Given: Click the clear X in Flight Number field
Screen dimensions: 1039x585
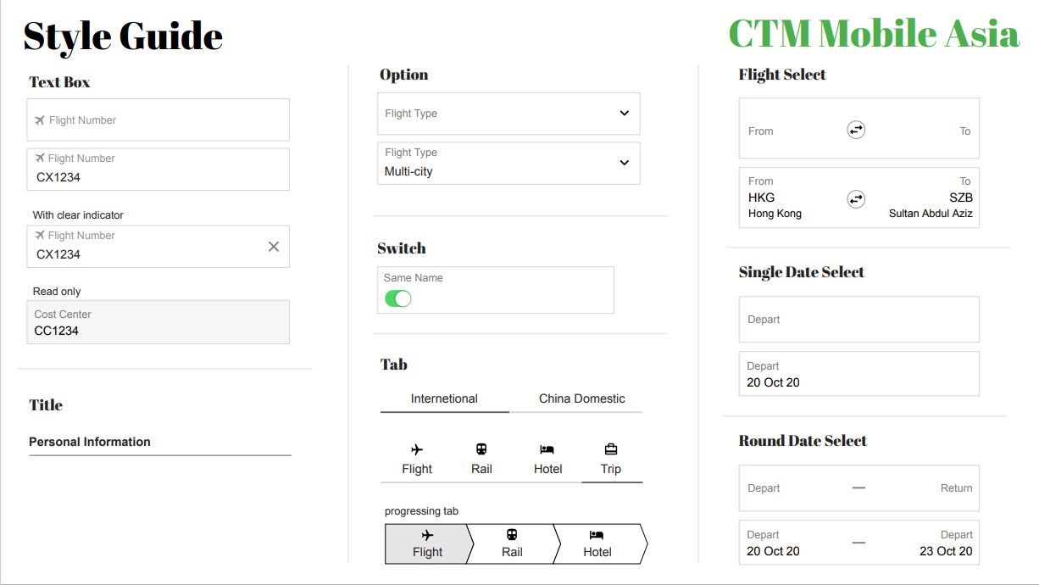Looking at the screenshot, I should coord(273,247).
